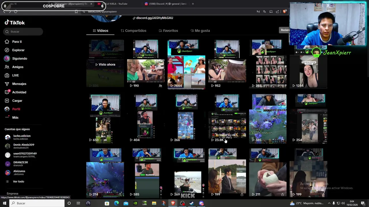Open Steam from taskbar

192,203
